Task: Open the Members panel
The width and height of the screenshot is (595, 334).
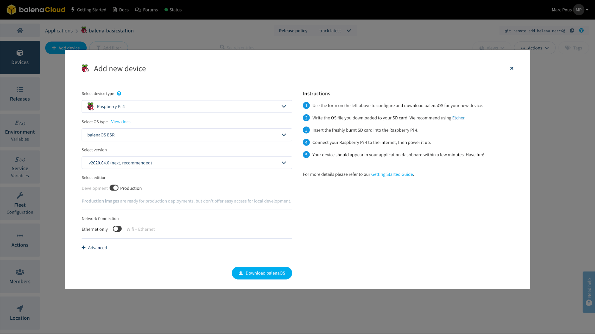Action: coord(20,276)
